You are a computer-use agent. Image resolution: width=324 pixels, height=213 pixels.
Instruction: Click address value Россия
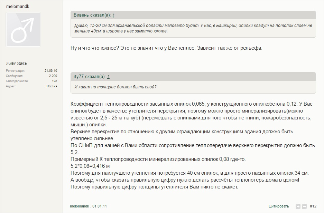click(52, 86)
